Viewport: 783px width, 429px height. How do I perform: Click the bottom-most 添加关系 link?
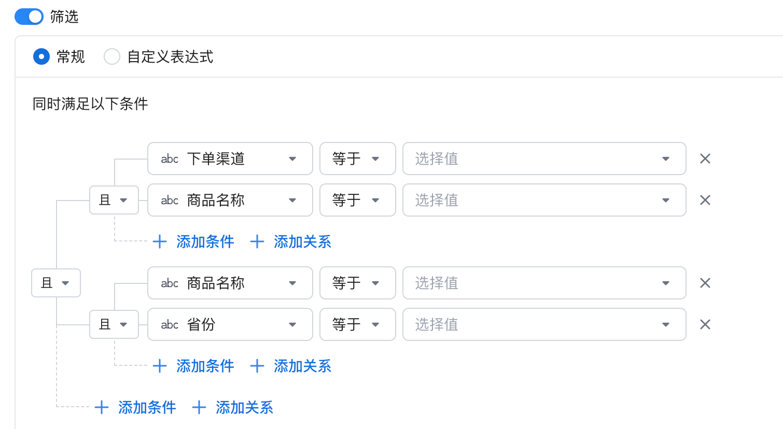pos(245,407)
